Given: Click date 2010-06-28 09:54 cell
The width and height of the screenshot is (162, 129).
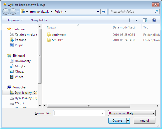Looking at the screenshot, I should tap(124, 35).
